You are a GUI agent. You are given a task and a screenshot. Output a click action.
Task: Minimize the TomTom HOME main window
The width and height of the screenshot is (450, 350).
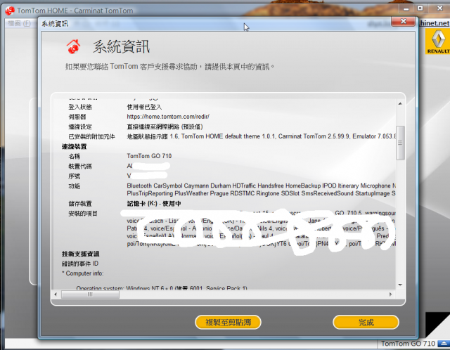tap(406, 8)
